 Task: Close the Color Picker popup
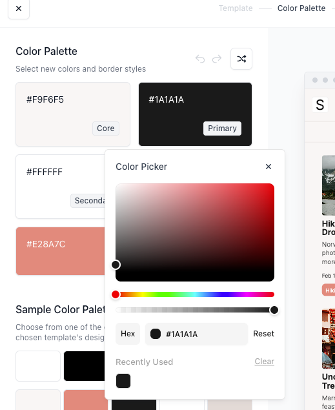tap(269, 167)
